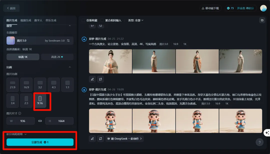
Task: Click 跟 DeepSeek 一起创作 button
Action: 125,139
